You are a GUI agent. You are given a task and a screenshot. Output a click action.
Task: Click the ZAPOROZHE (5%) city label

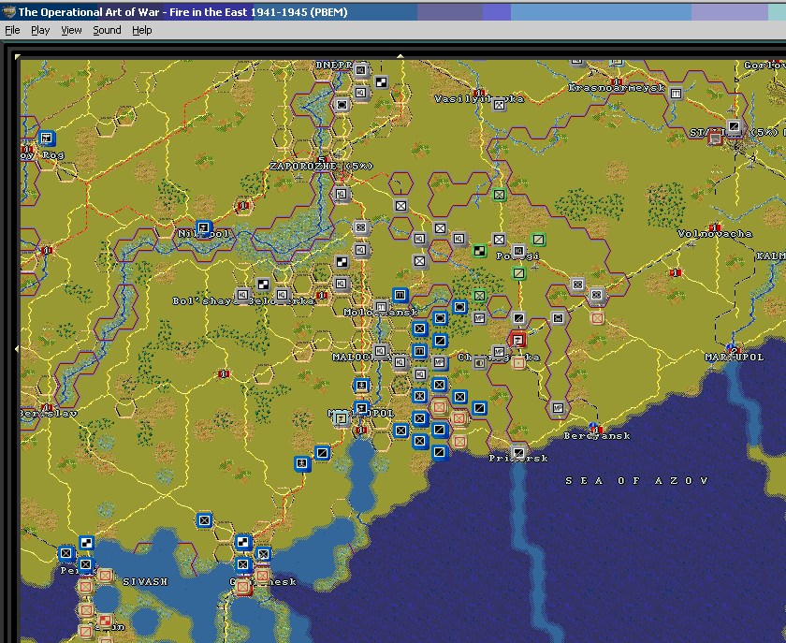coord(321,166)
